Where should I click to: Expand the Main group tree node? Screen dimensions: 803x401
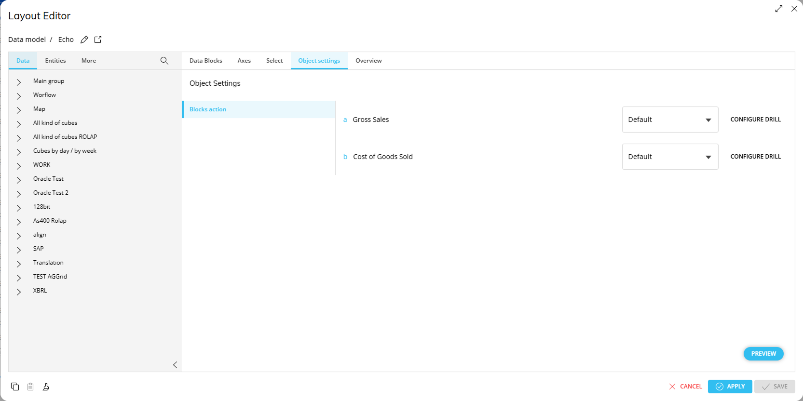tap(19, 82)
